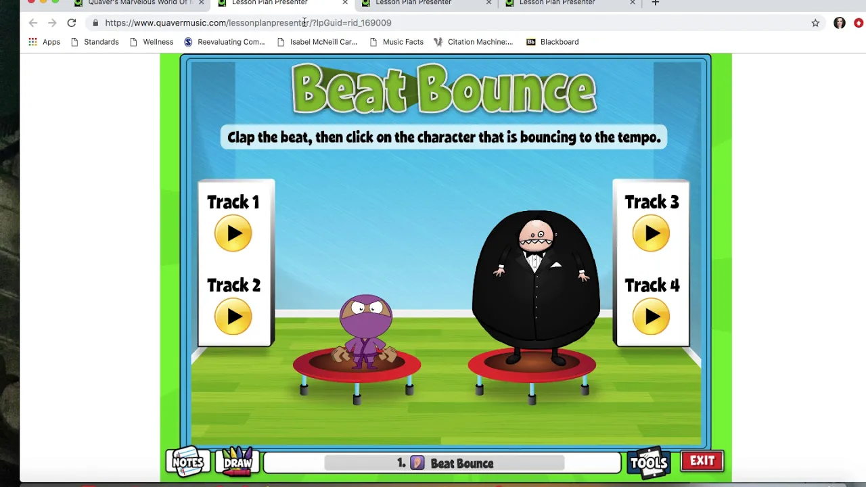This screenshot has height=487, width=866.
Task: Open the '1. Beat Bounce' activity selector
Action: [444, 463]
